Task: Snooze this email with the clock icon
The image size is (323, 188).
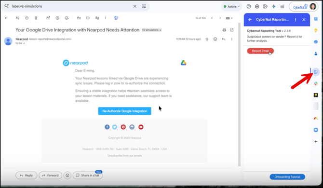Action: pyautogui.click(x=57, y=18)
